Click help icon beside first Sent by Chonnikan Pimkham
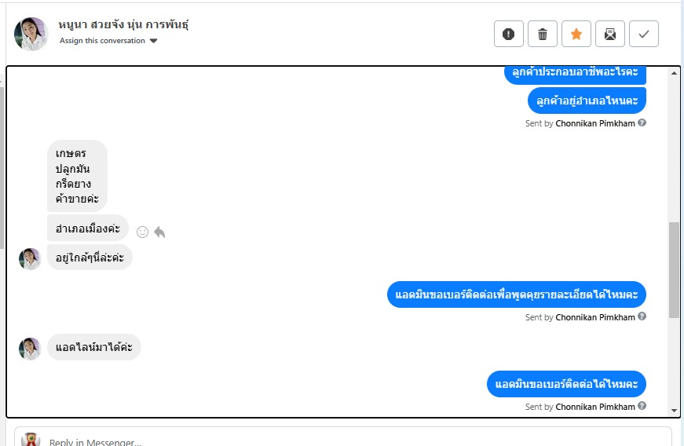The width and height of the screenshot is (684, 446). point(642,123)
